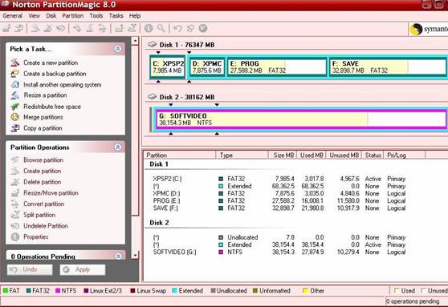The image size is (448, 307).
Task: Click the Resize/Move partition operation icon
Action: pyautogui.click(x=15, y=193)
